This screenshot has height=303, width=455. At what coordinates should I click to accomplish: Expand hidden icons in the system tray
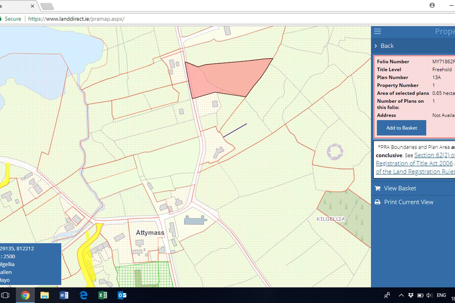[401, 295]
